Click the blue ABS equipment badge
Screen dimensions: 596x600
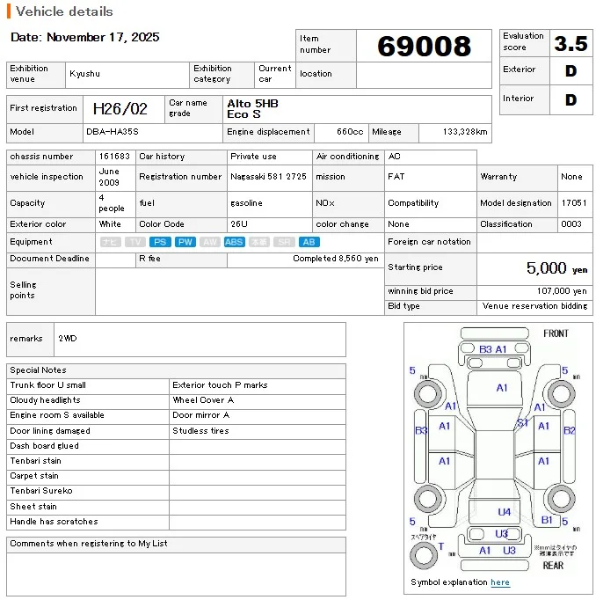pos(235,242)
